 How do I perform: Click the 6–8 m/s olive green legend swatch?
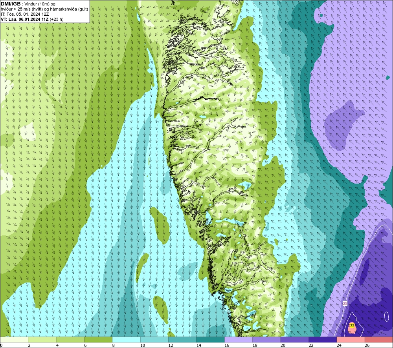point(98,340)
